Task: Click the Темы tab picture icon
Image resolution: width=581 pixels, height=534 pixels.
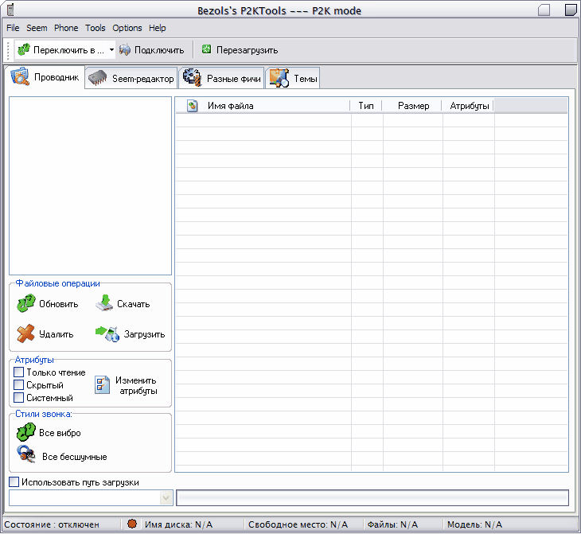Action: coord(279,78)
